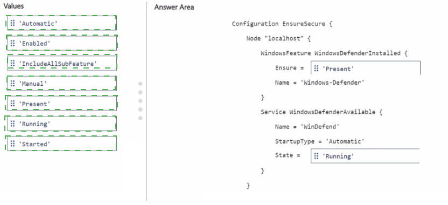This screenshot has height=205, width=448.
Task: Click the top dot of the pane divider
Action: [x=141, y=84]
